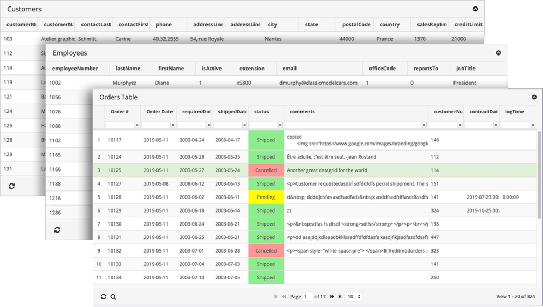
Task: Collapse the Employees grid with its caret icon
Action: [x=498, y=53]
